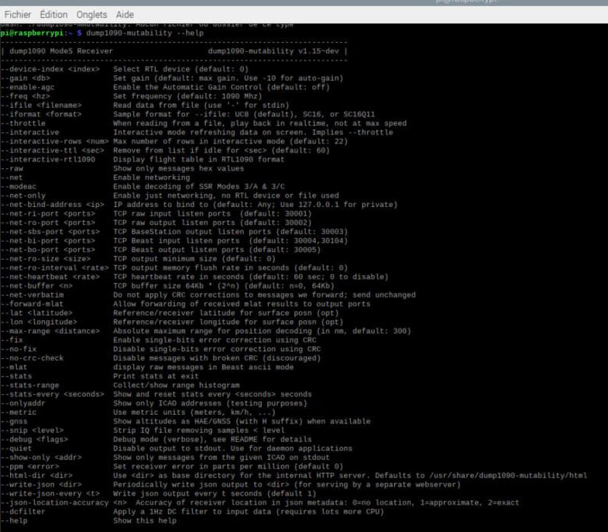Click the '--throttle' option line

(204, 123)
